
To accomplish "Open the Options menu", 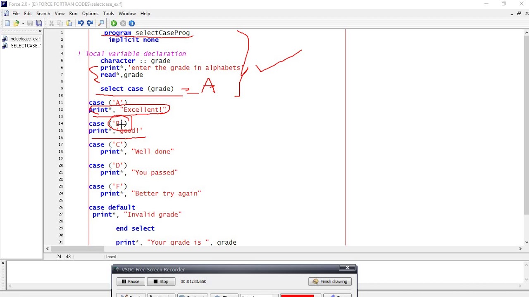I will [x=90, y=14].
